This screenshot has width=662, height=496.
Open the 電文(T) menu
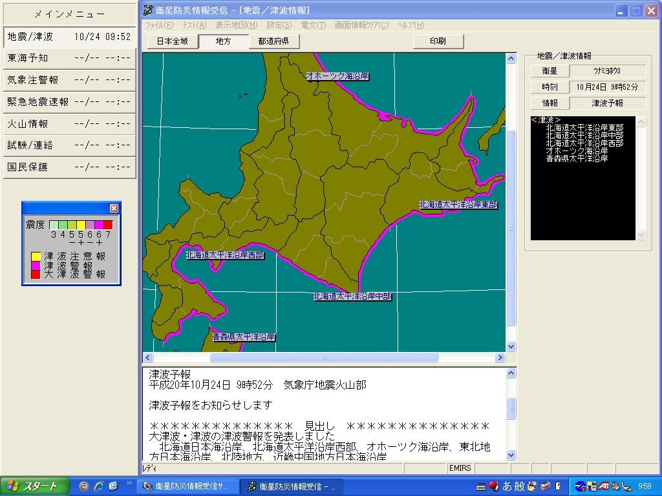click(314, 25)
